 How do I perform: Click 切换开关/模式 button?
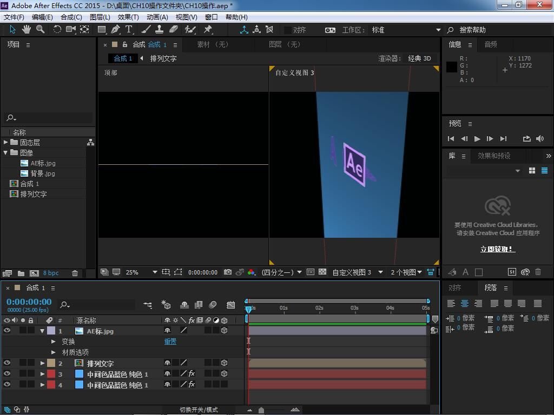tap(199, 410)
